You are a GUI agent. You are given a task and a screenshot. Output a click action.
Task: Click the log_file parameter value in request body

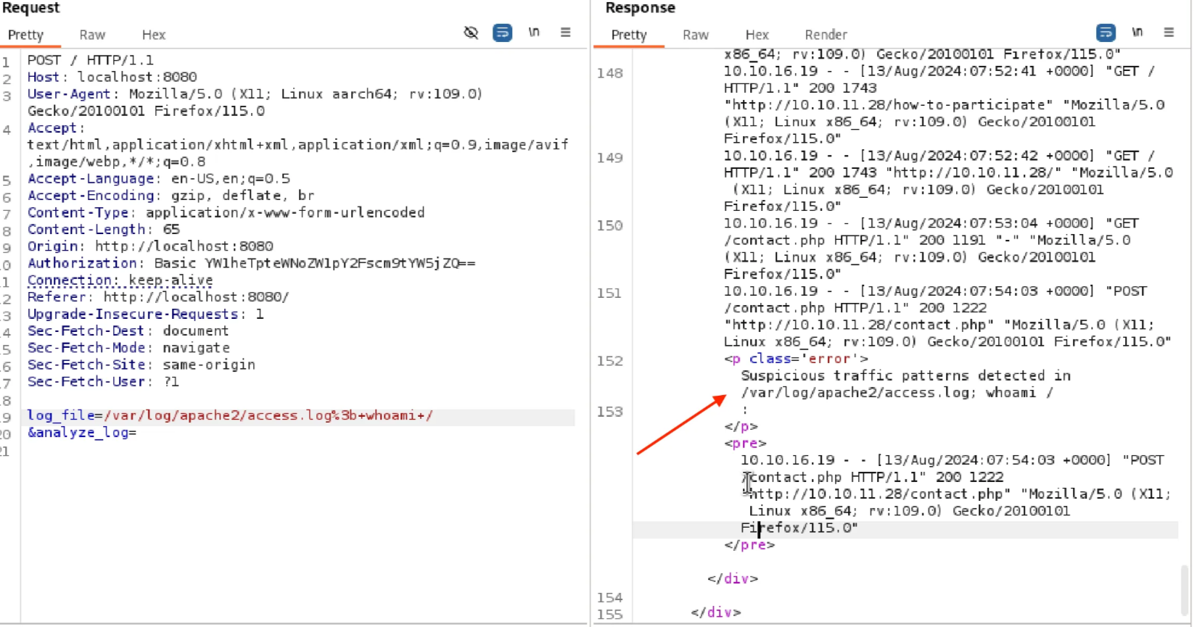268,416
